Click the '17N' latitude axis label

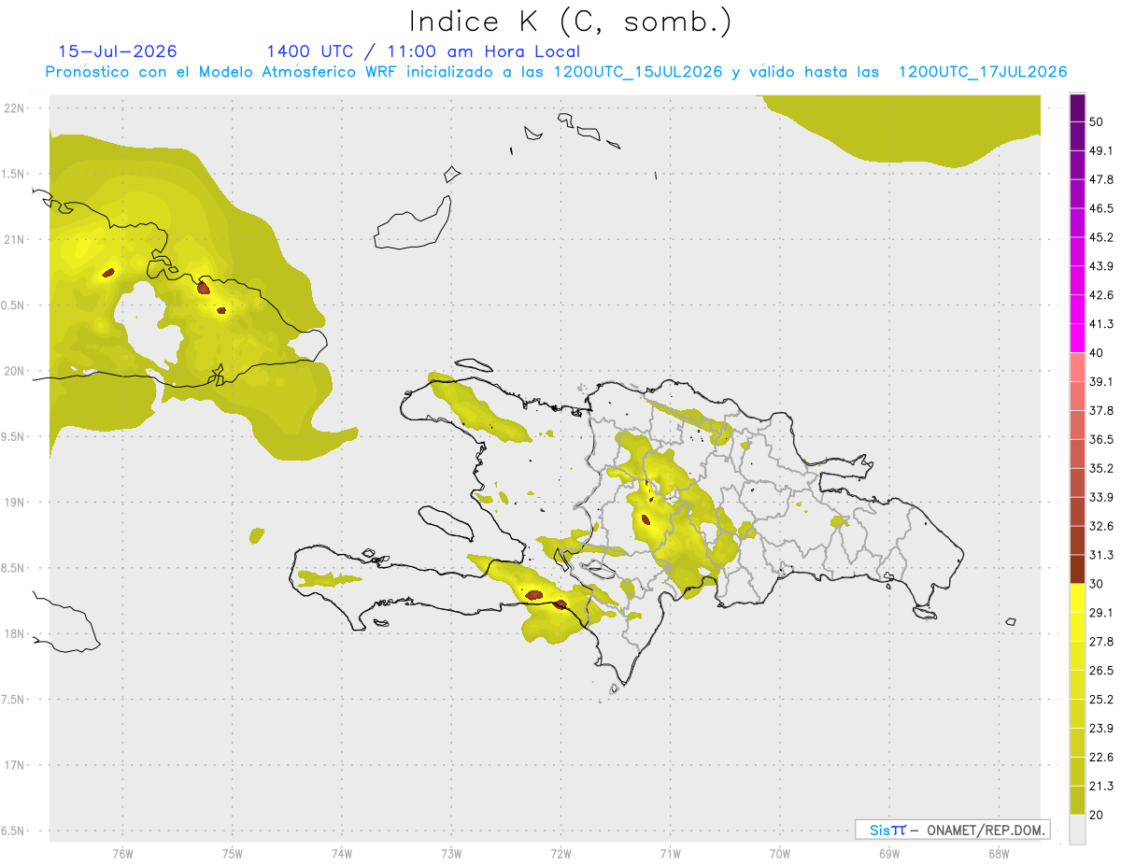14,765
